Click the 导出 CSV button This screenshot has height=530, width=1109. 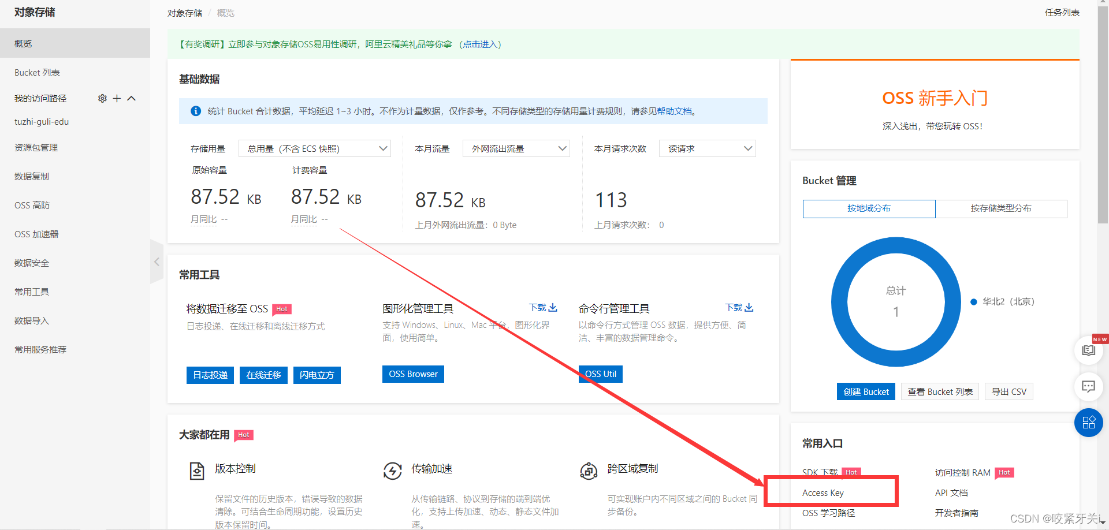1009,391
